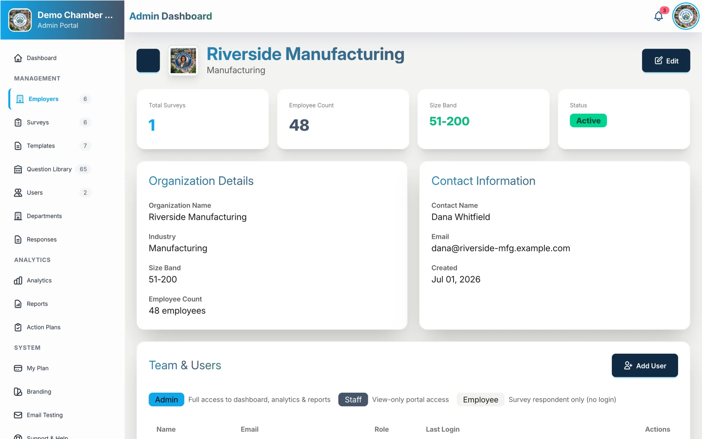Click the Branding swatch icon
The image size is (702, 439).
(x=18, y=392)
